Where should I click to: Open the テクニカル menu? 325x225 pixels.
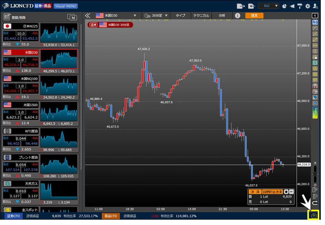coord(201,16)
